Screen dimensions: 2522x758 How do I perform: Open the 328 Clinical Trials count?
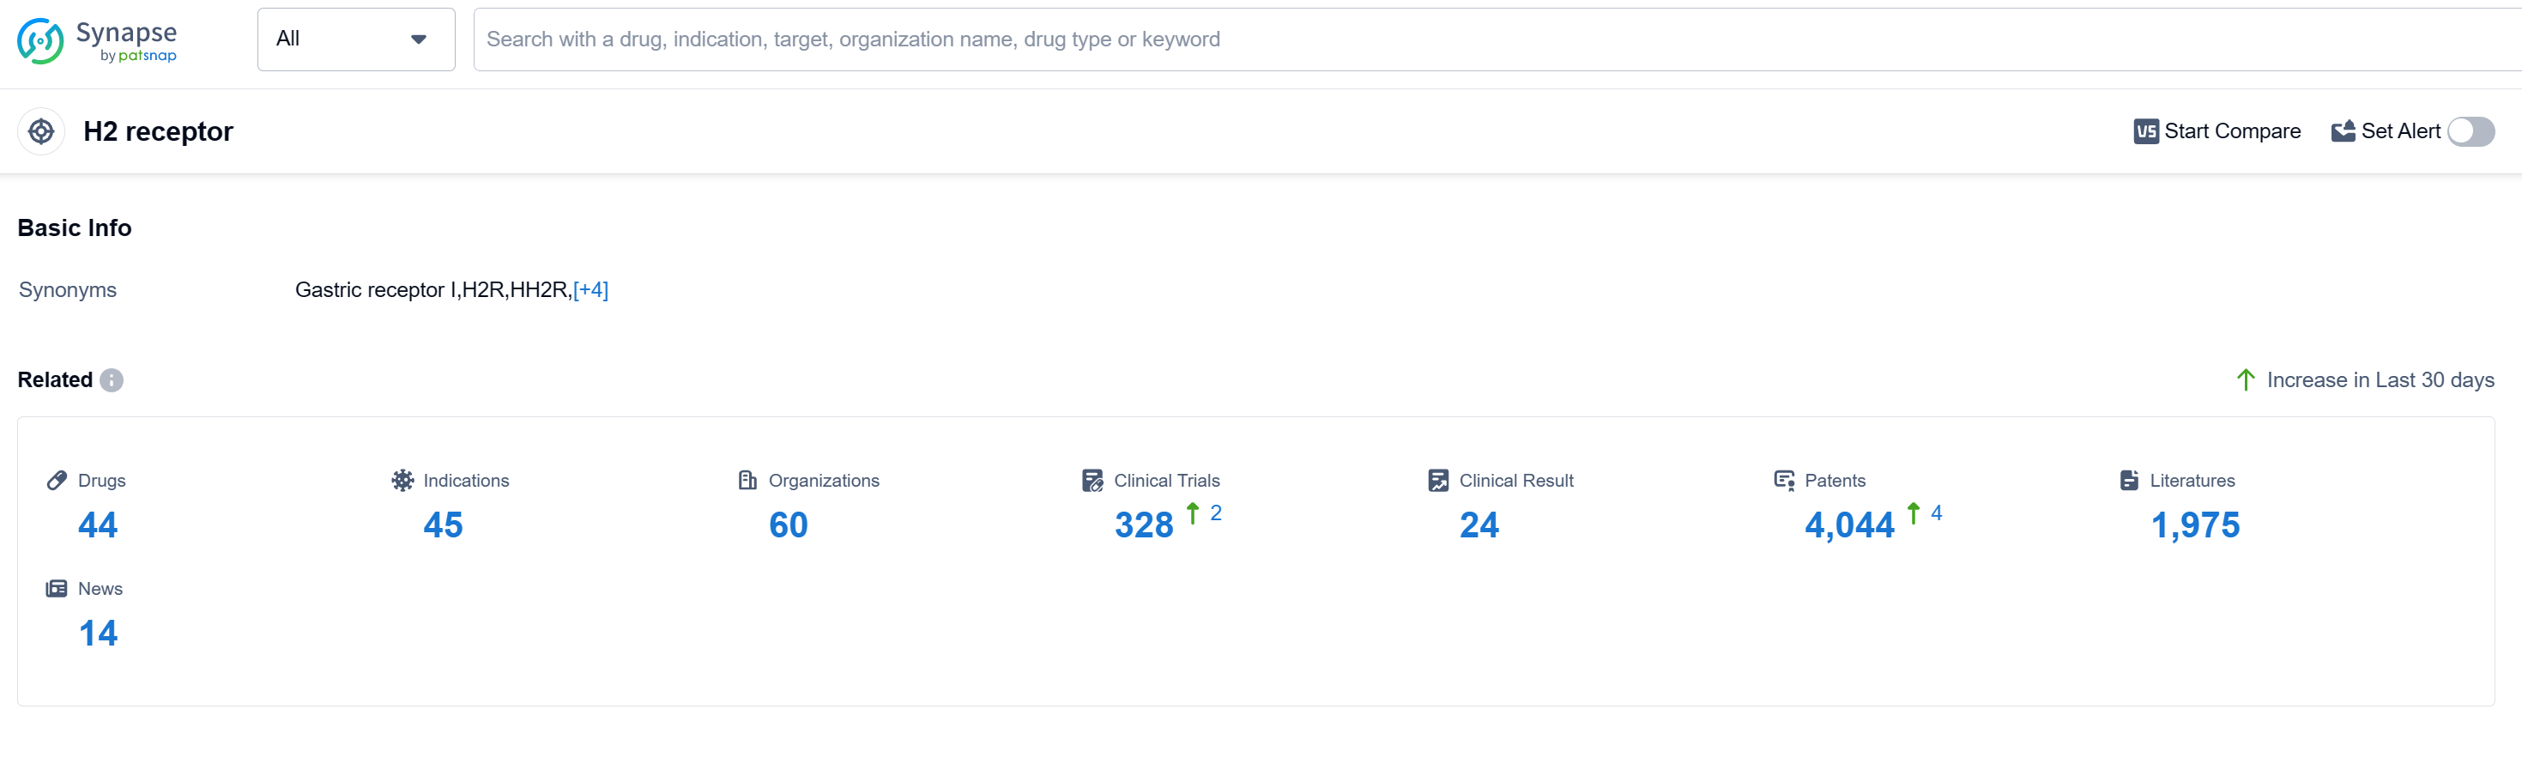pos(1144,525)
